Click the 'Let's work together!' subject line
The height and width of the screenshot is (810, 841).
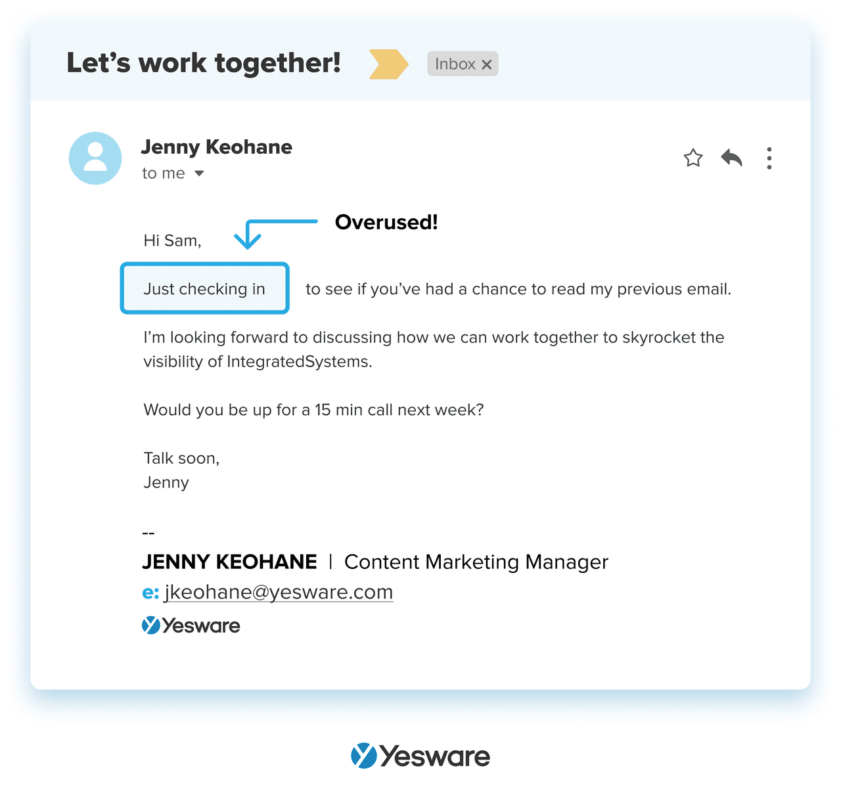click(x=204, y=63)
